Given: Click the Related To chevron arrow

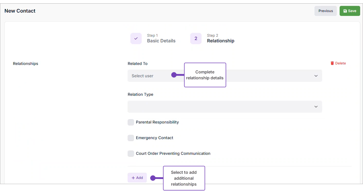Looking at the screenshot, I should click(x=316, y=76).
